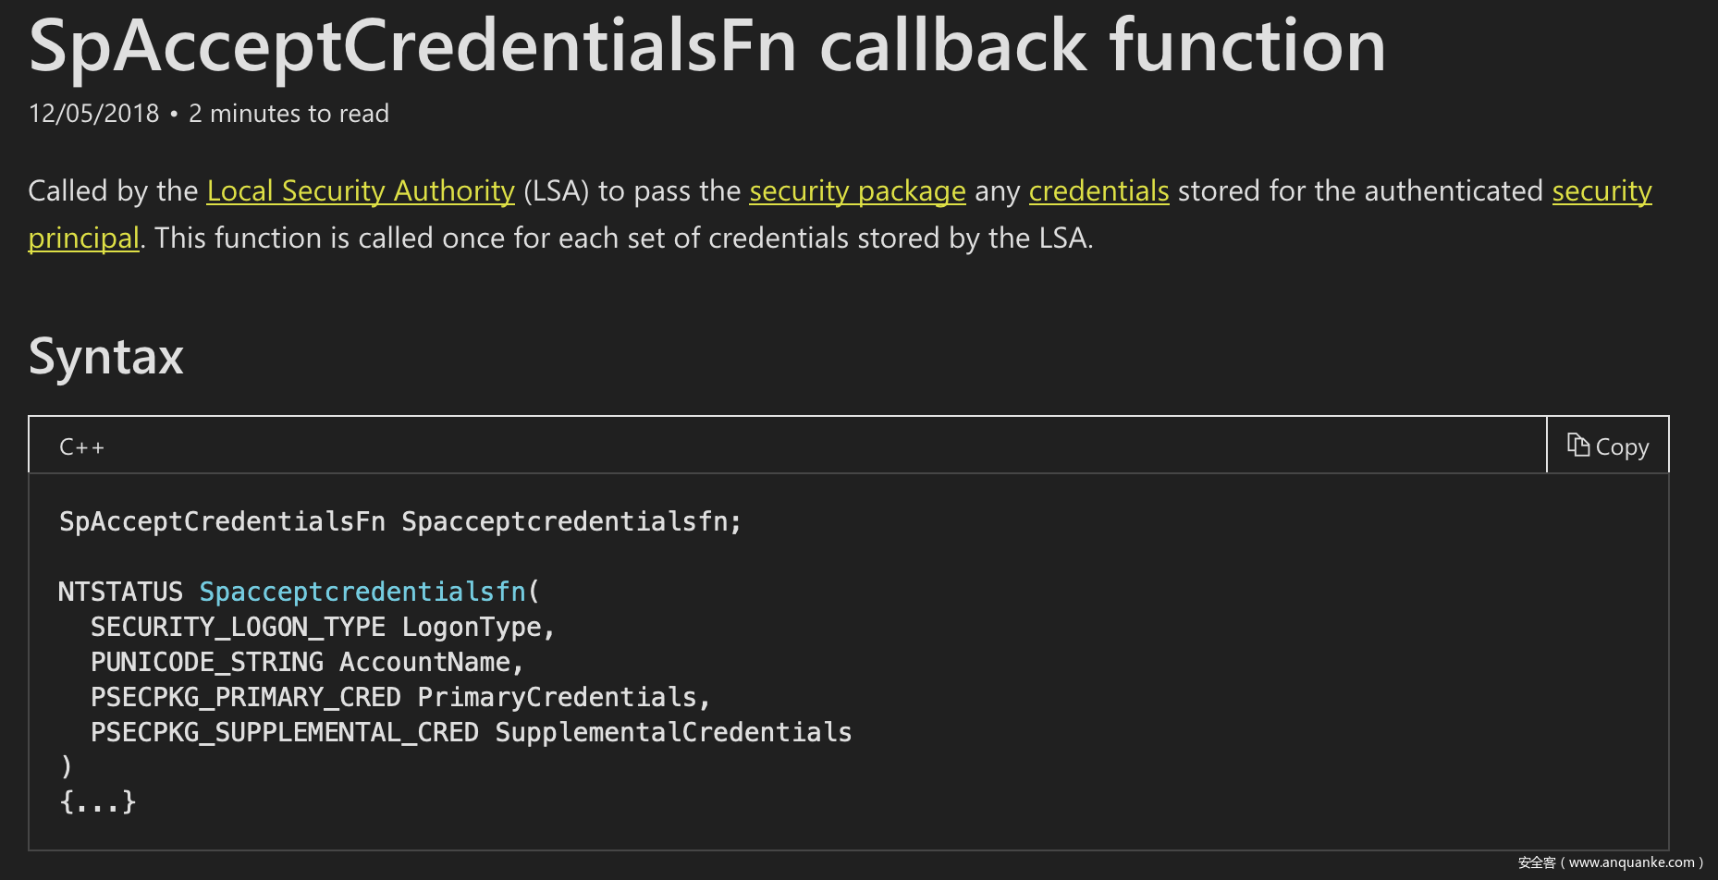Follow the security package hyperlink

(x=857, y=191)
